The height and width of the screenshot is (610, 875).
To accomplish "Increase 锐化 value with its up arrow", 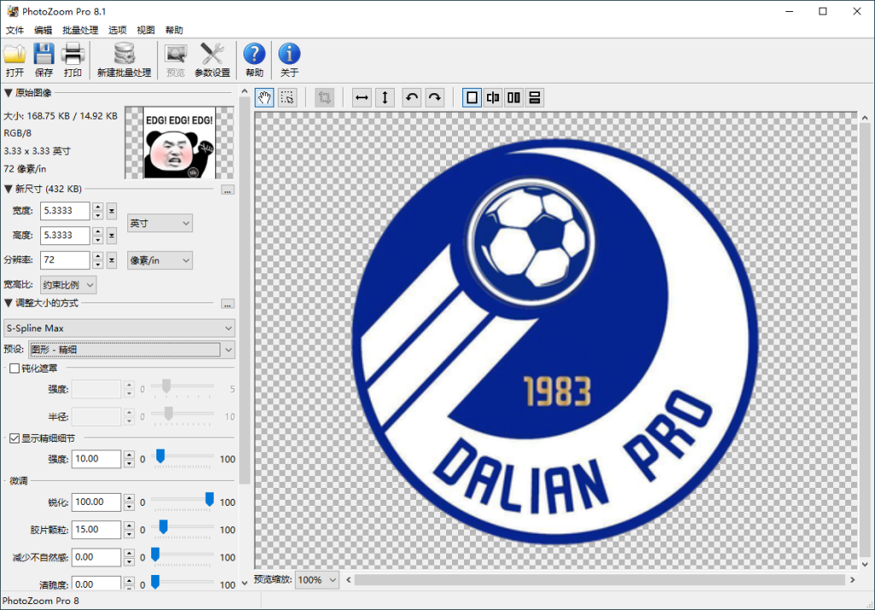I will coord(130,498).
